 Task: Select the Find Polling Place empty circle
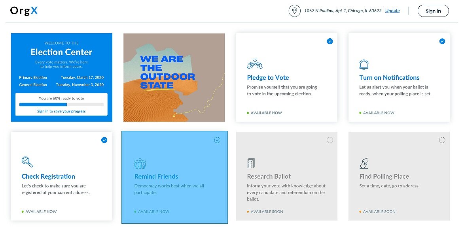click(x=442, y=140)
